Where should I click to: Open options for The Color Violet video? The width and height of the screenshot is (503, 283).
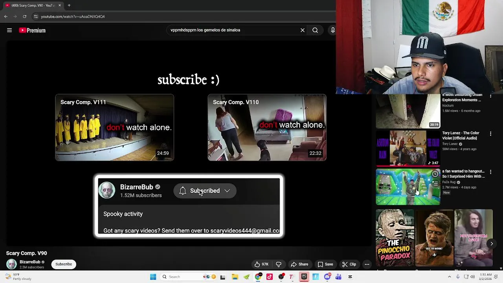(x=490, y=134)
